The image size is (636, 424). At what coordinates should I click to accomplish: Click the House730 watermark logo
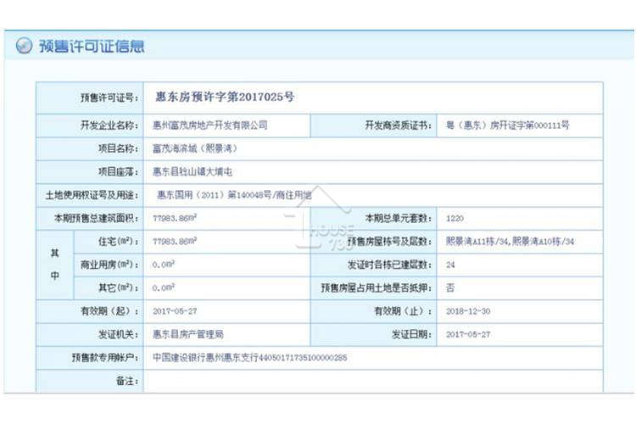coord(319,218)
